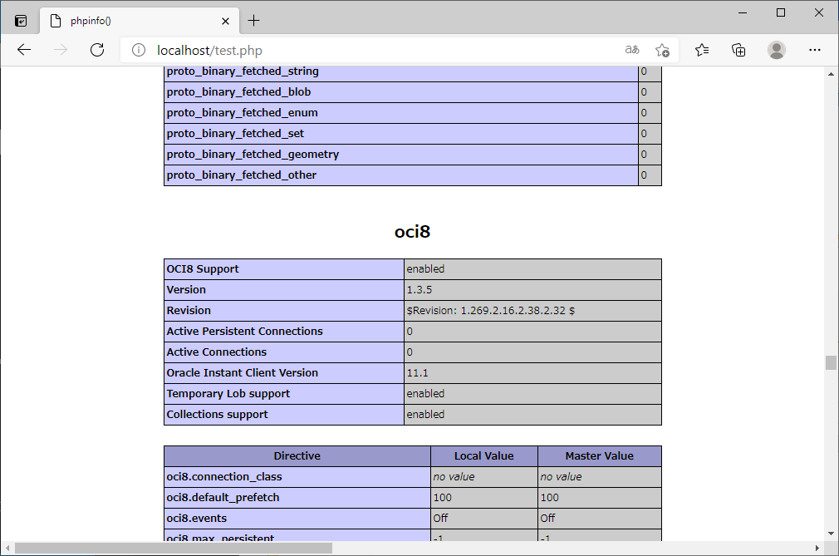Click the vertical scrollbar up arrow
Viewport: 839px width, 556px height.
tap(830, 73)
